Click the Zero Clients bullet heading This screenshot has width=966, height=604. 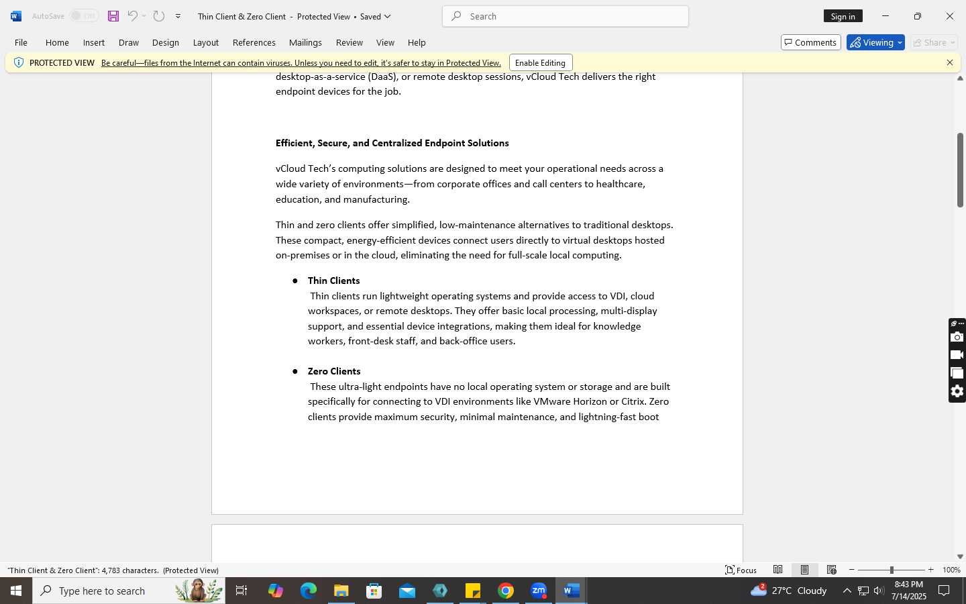pyautogui.click(x=334, y=371)
